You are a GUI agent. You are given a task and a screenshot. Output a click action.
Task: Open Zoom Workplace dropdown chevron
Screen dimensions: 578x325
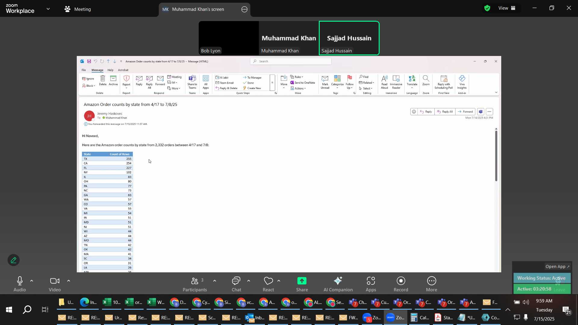48,9
